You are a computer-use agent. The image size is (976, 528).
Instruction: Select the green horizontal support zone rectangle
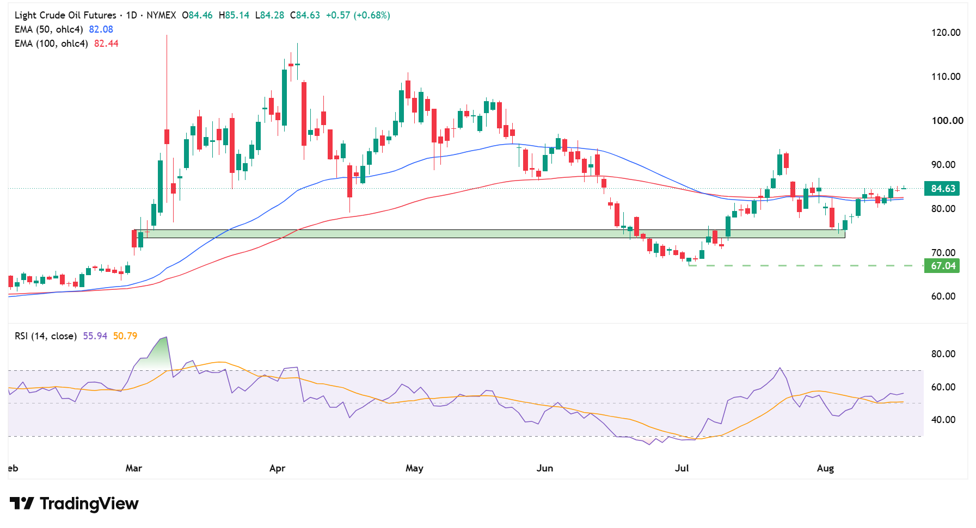(x=489, y=234)
